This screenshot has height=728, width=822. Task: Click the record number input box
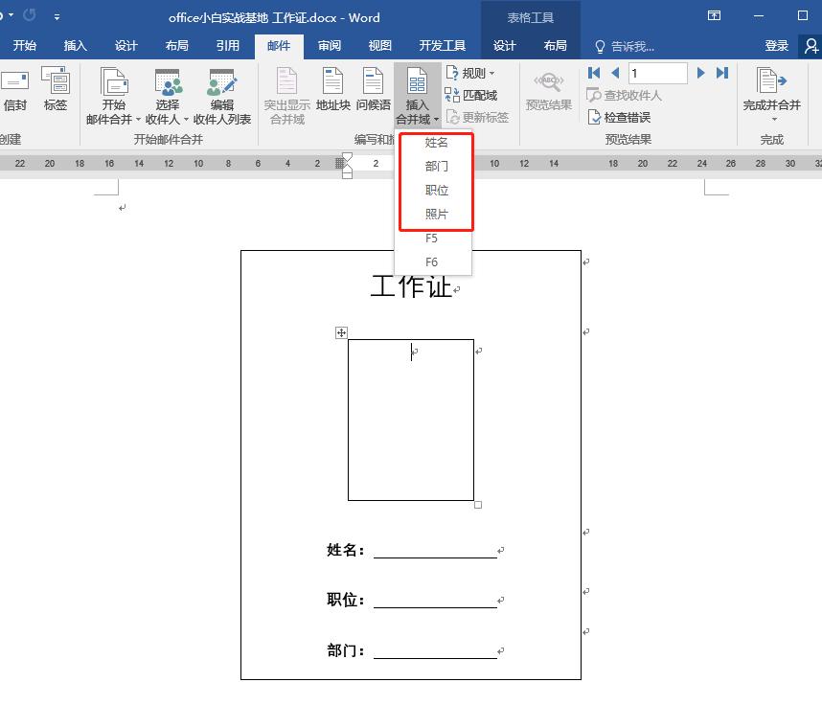point(658,72)
